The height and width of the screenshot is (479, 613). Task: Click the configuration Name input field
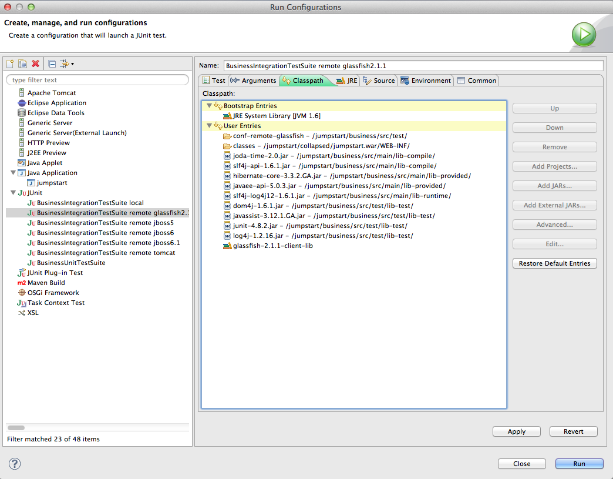413,66
